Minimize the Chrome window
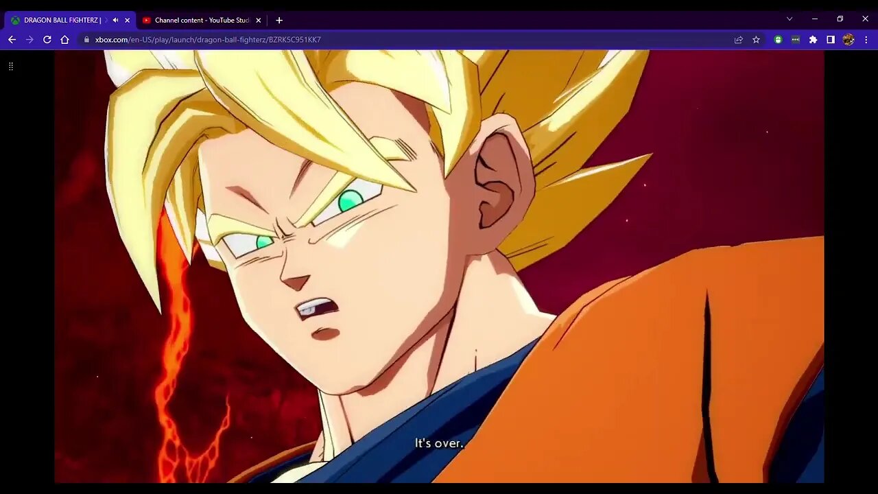 coord(815,19)
